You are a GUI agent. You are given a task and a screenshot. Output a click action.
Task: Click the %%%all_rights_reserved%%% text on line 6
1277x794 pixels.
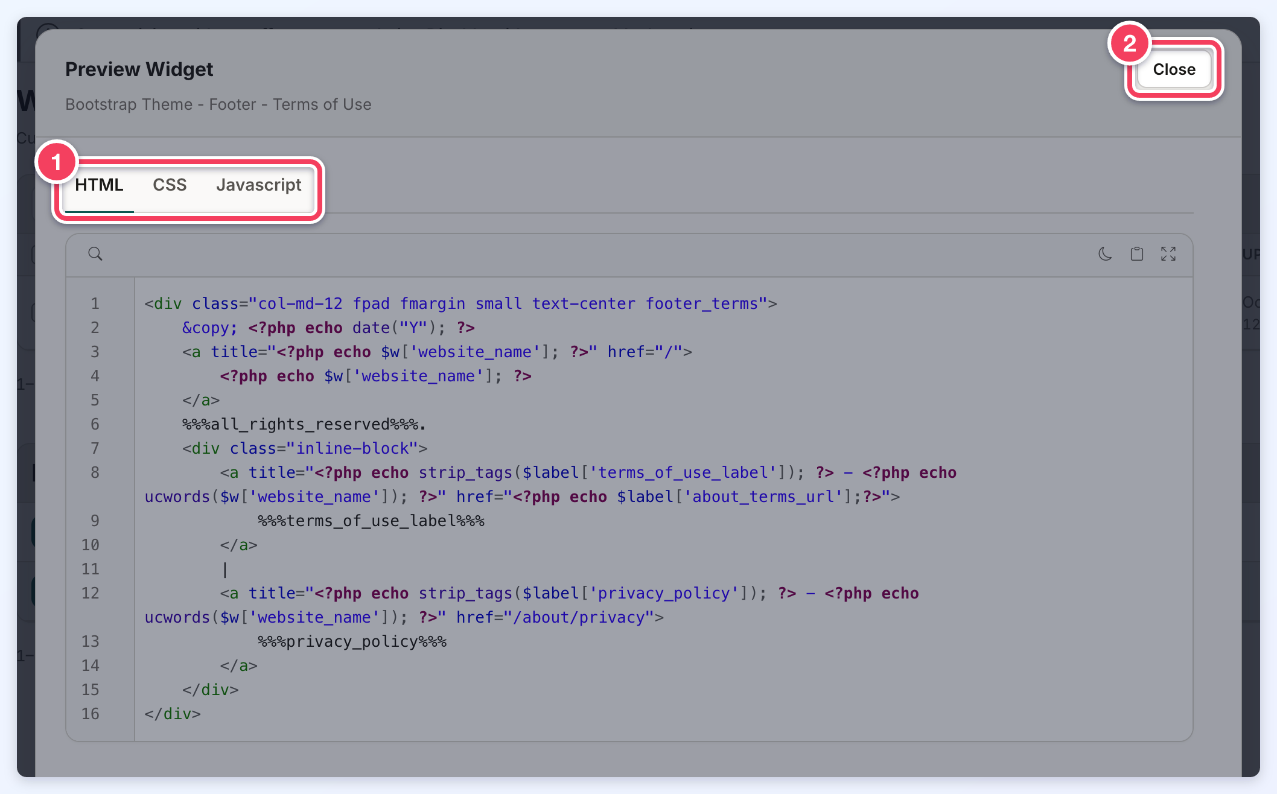click(301, 424)
